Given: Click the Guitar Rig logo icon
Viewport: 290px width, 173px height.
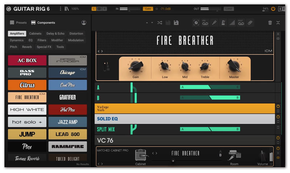Looking at the screenshot, I should coord(9,9).
